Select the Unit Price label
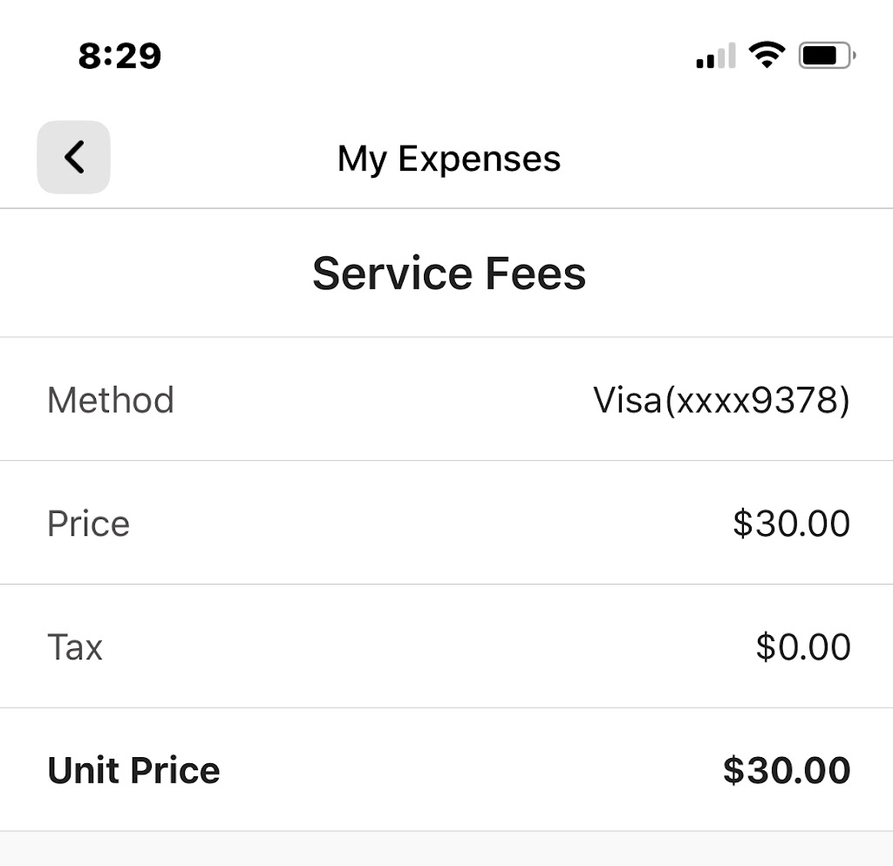Viewport: 893px width, 866px height. (133, 770)
